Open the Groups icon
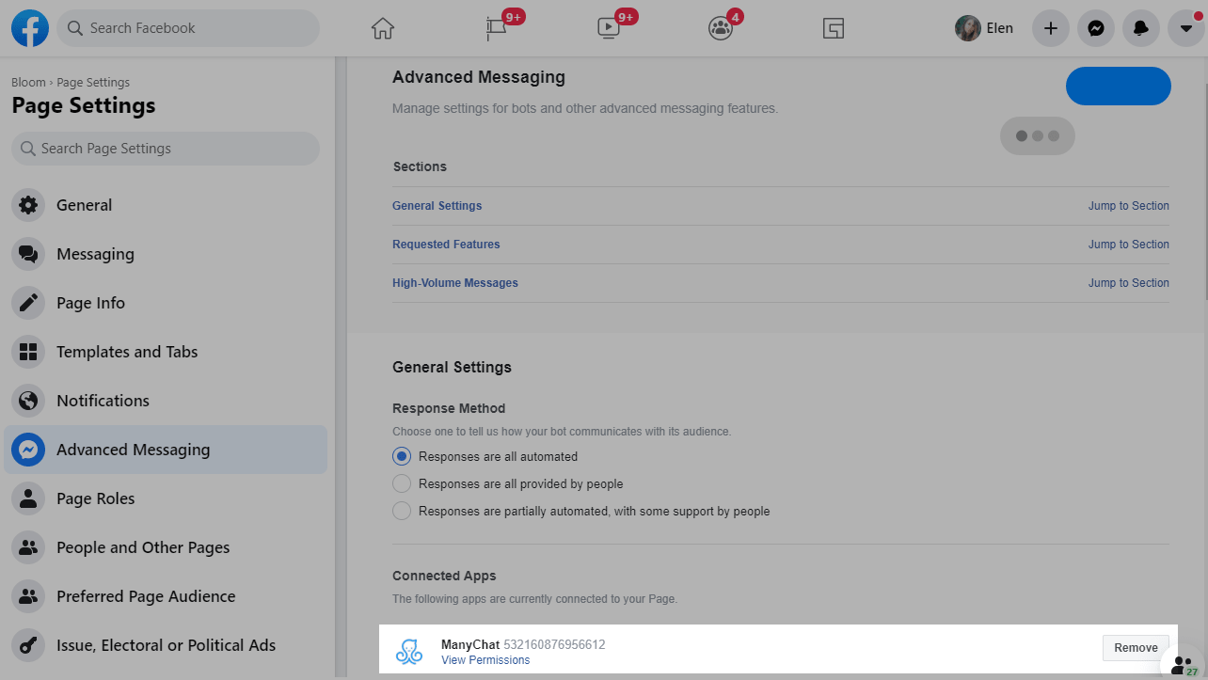The image size is (1208, 680). click(720, 28)
